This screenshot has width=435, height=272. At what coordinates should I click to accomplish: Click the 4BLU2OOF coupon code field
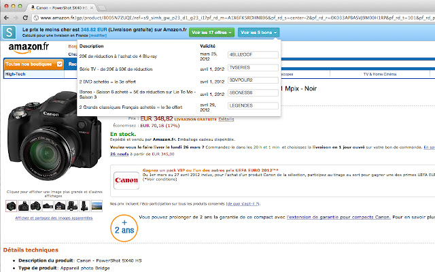tap(254, 54)
